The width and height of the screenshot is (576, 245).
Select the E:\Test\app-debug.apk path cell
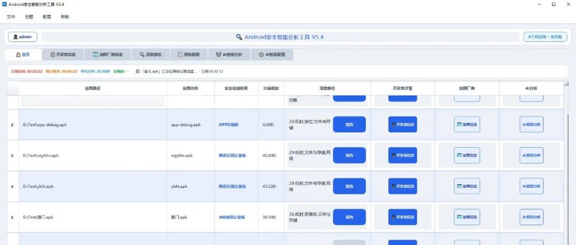93,125
